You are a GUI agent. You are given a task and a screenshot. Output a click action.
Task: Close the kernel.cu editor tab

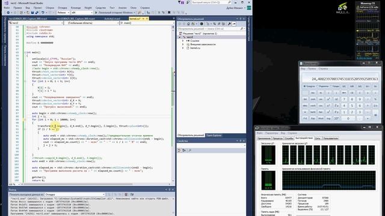pyautogui.click(x=147, y=19)
